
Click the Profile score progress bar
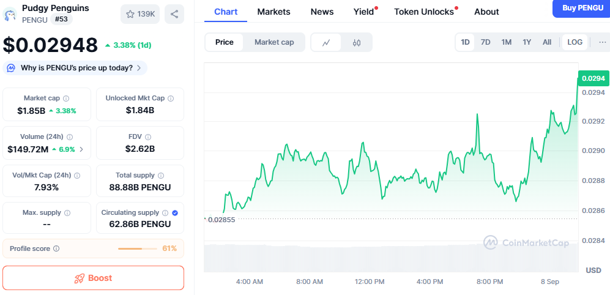click(x=138, y=248)
